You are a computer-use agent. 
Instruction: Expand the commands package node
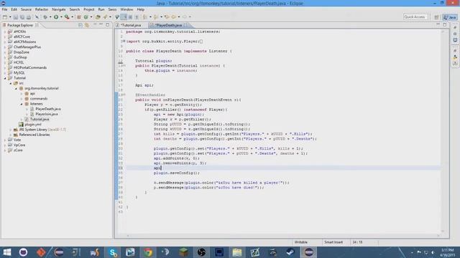pyautogui.click(x=22, y=99)
